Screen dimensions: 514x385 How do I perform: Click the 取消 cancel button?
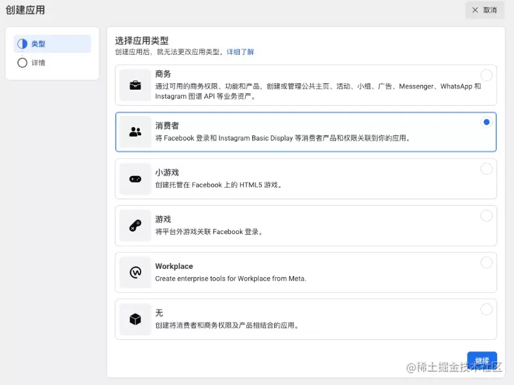coord(484,10)
